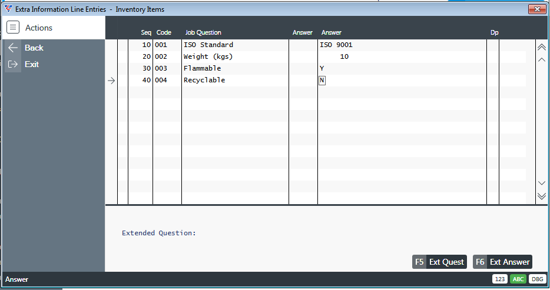Click the Code column header
The image size is (550, 290).
pos(164,32)
